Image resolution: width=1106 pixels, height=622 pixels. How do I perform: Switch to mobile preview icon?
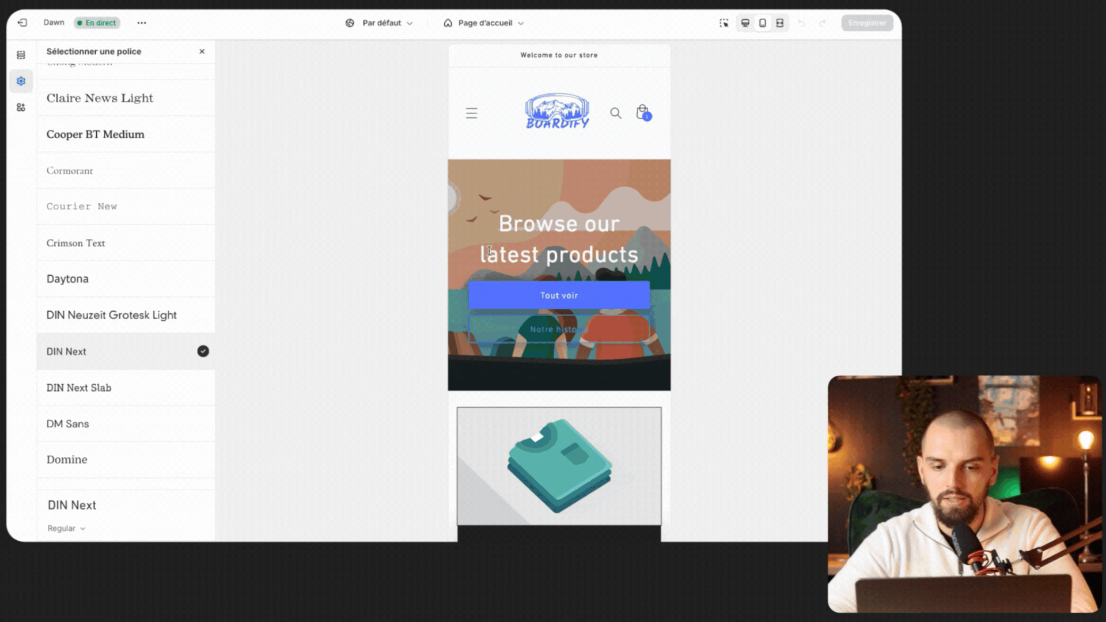(763, 23)
